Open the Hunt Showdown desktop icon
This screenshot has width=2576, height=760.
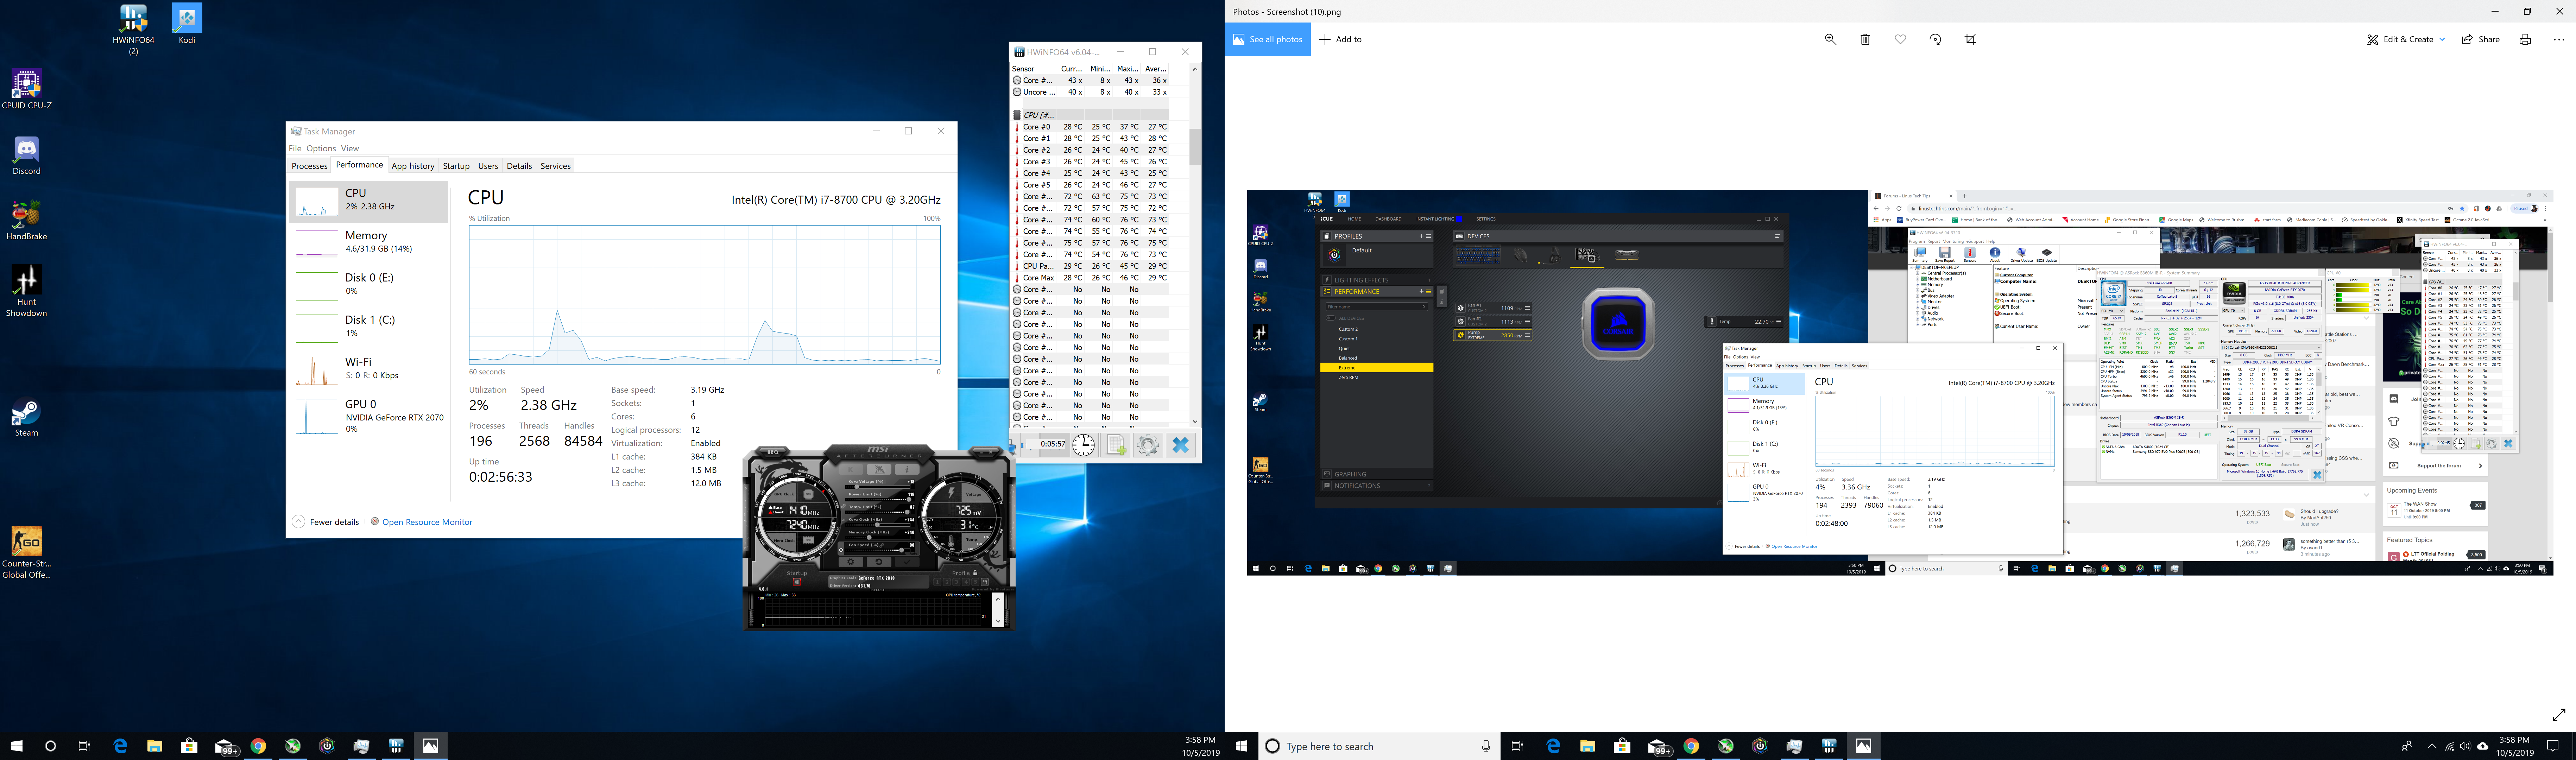(x=26, y=291)
